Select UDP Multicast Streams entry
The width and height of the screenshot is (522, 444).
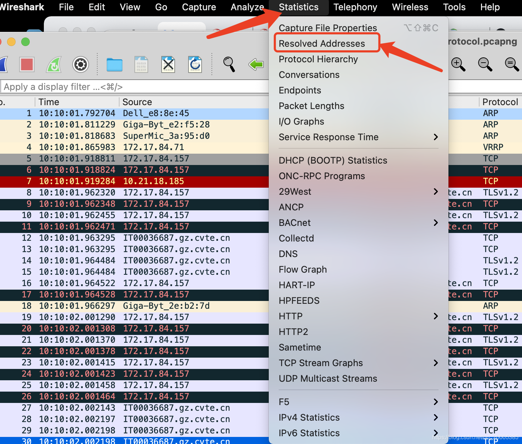click(359, 378)
